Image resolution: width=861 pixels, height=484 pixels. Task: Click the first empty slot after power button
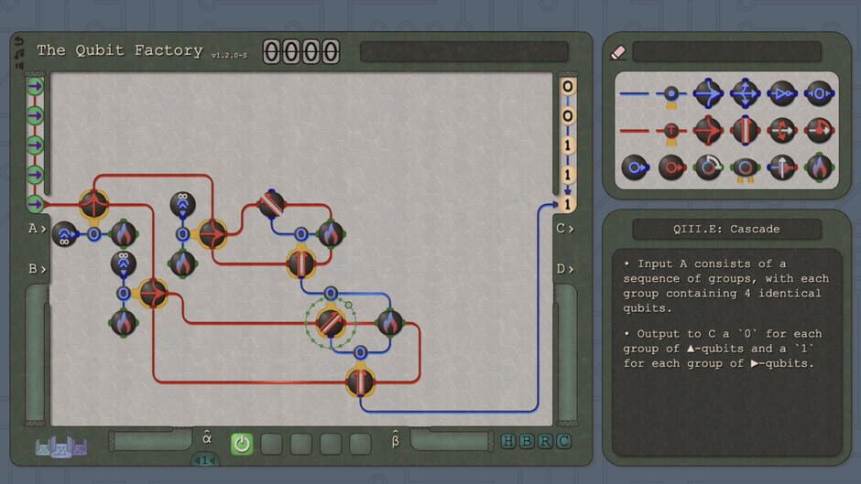point(271,444)
